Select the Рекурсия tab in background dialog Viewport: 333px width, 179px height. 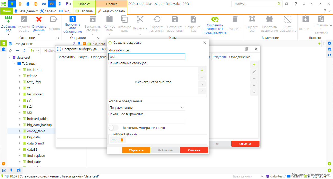(x=220, y=57)
